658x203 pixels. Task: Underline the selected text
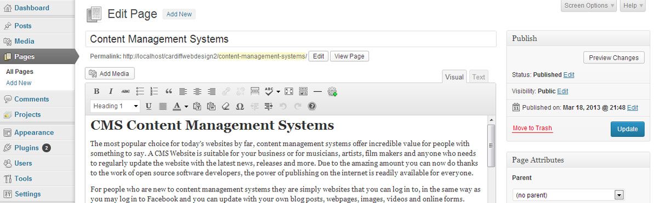149,106
